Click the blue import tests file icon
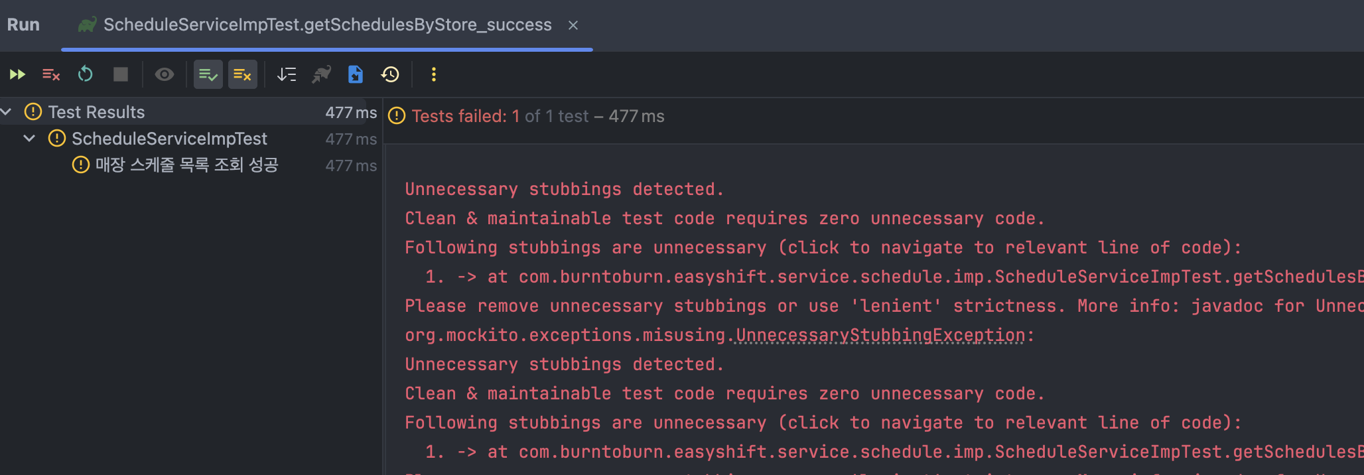 tap(356, 74)
